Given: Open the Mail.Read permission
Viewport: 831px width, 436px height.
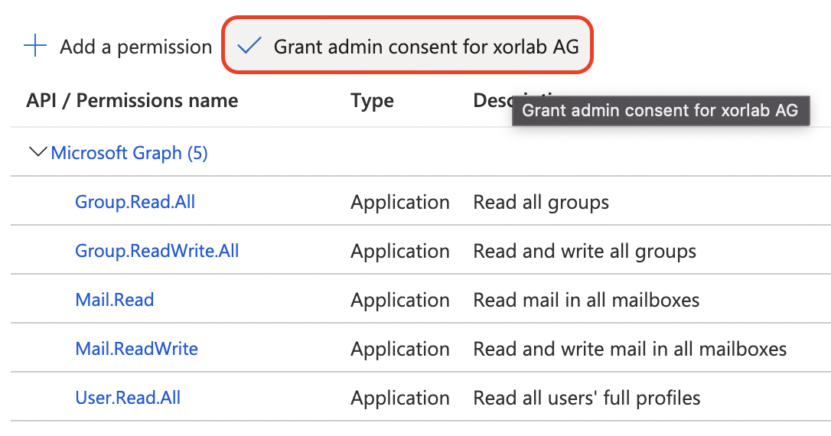Looking at the screenshot, I should pos(115,300).
